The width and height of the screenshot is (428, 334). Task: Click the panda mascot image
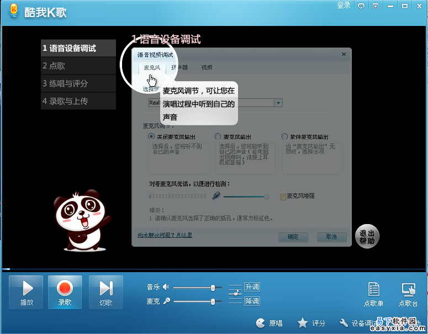pyautogui.click(x=82, y=220)
